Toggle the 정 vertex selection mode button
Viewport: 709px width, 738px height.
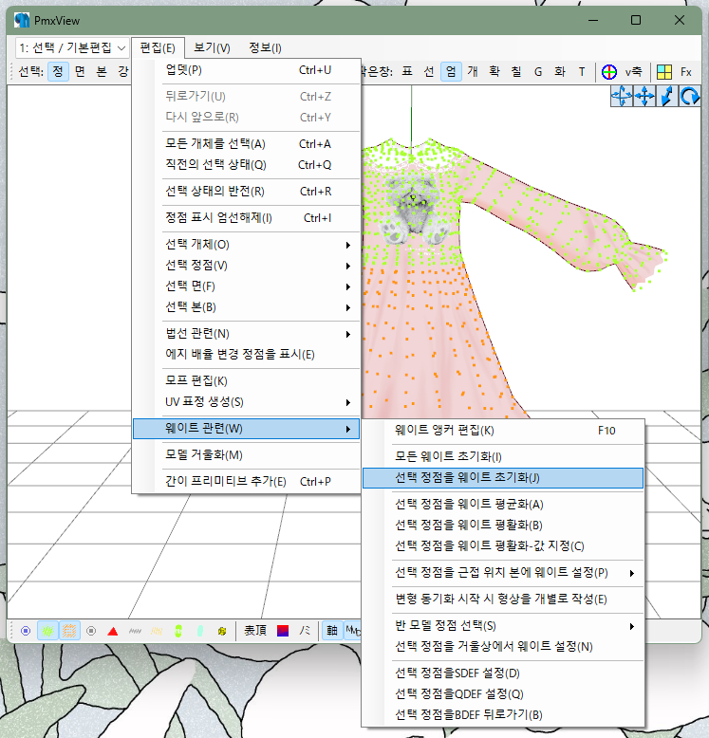58,71
